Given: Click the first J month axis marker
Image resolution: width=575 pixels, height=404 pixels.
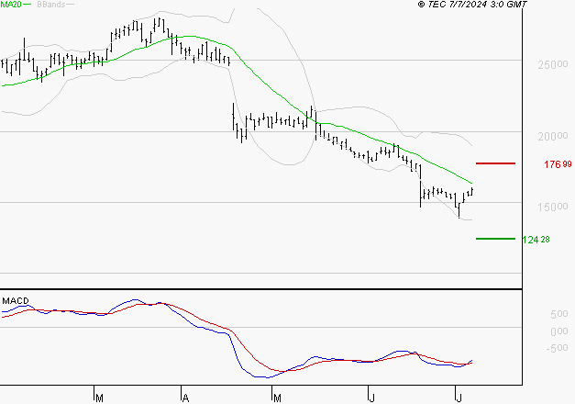Looking at the screenshot, I should (x=371, y=398).
